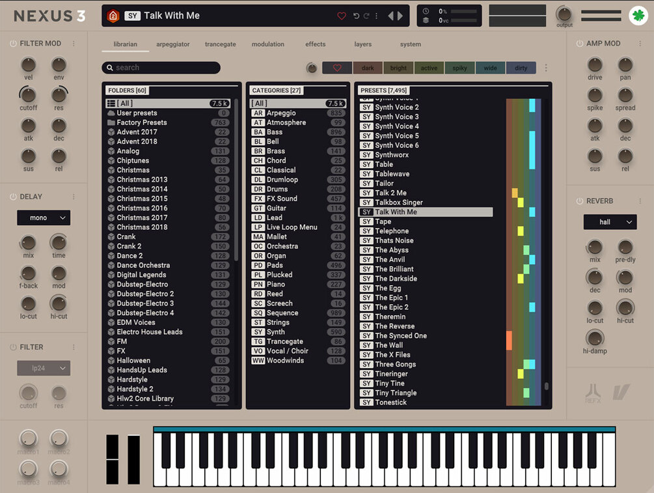Click the small knob left of tag filters
This screenshot has height=493, width=654.
[x=312, y=68]
